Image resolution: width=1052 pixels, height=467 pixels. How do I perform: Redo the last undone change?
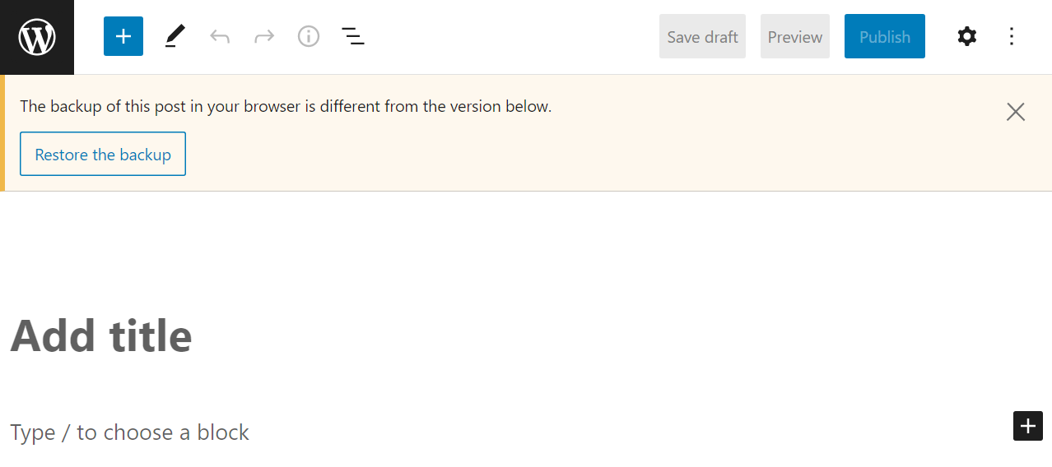pyautogui.click(x=264, y=36)
